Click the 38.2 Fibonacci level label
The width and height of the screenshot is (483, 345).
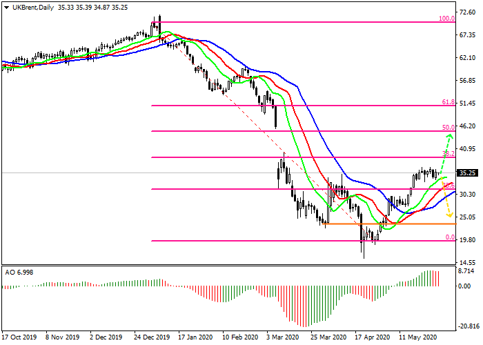(x=447, y=155)
